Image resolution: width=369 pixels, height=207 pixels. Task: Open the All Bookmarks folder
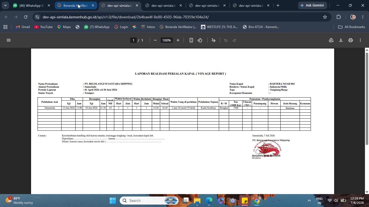pos(352,27)
